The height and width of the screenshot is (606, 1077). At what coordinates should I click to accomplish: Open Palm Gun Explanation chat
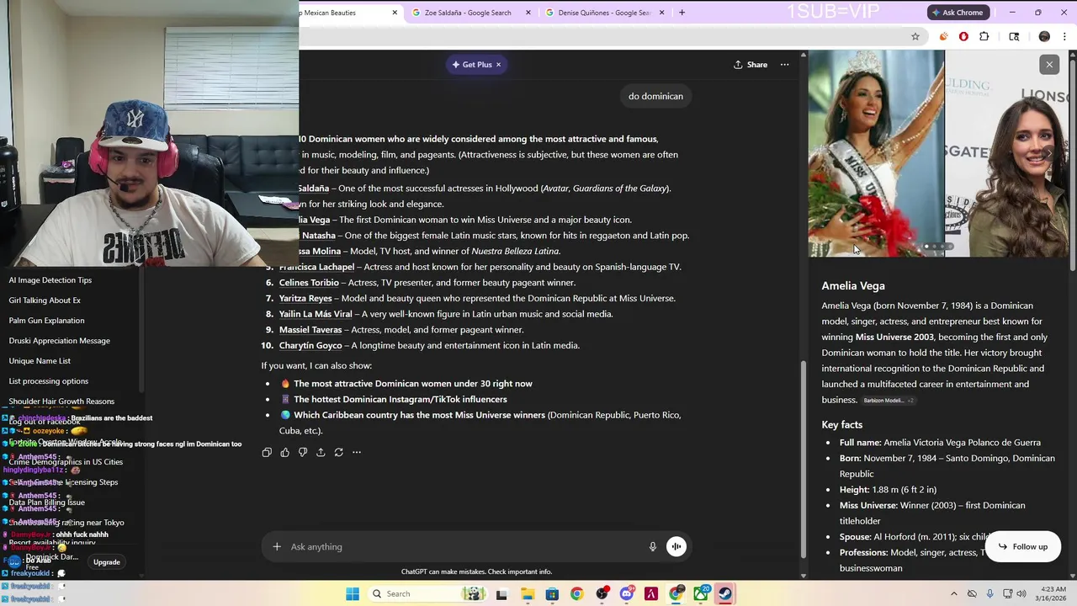(46, 321)
